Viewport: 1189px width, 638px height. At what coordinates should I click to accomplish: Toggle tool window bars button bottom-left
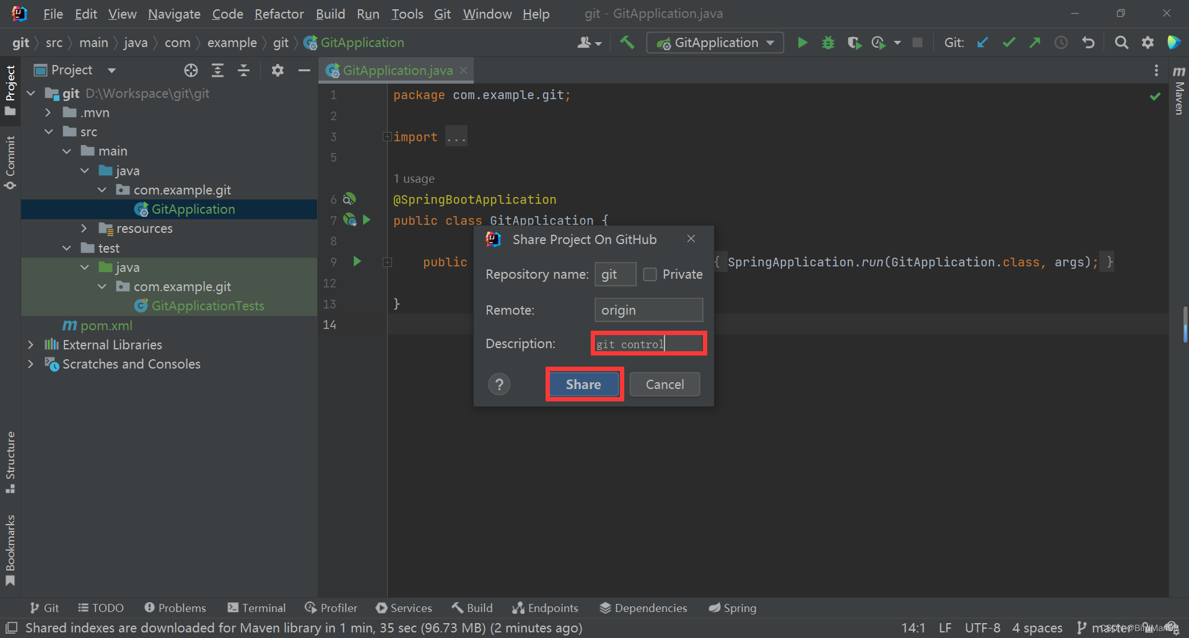click(11, 628)
